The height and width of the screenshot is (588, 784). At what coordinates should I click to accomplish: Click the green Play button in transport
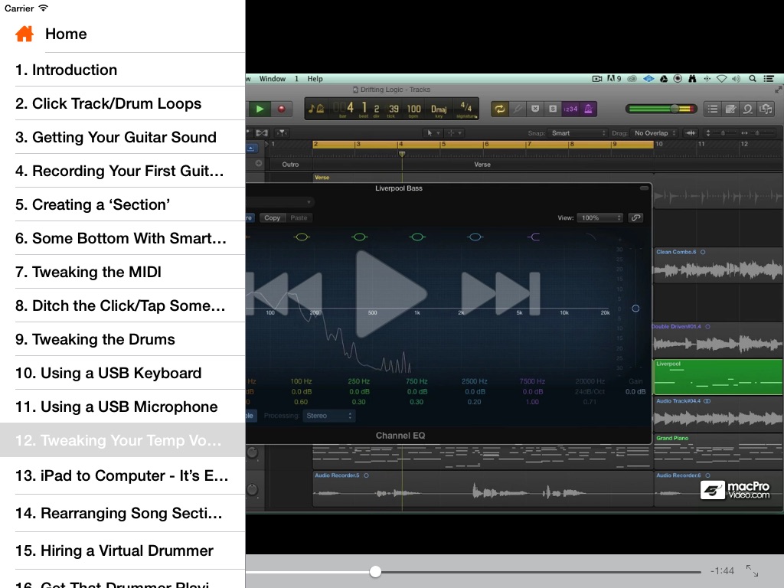(260, 109)
